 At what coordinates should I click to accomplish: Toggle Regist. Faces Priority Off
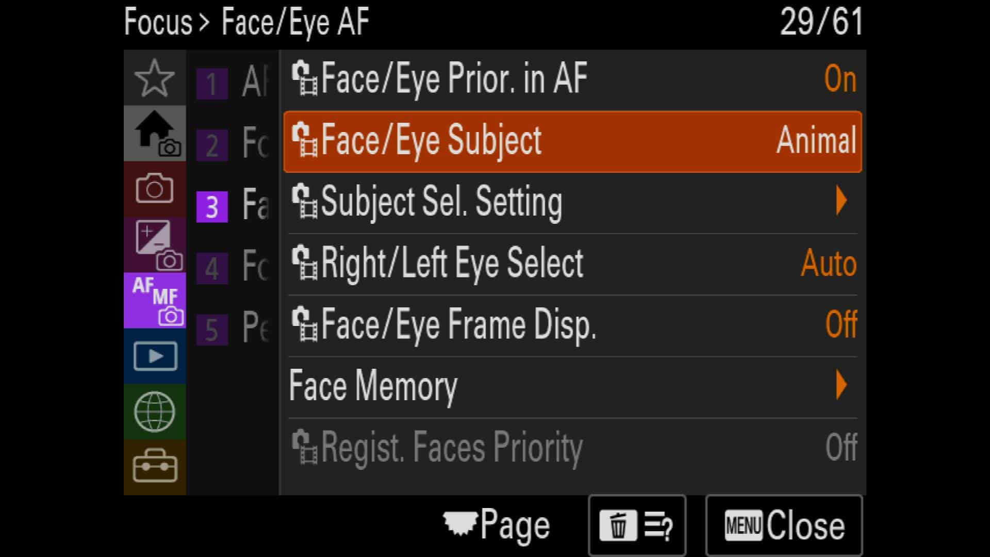click(573, 448)
